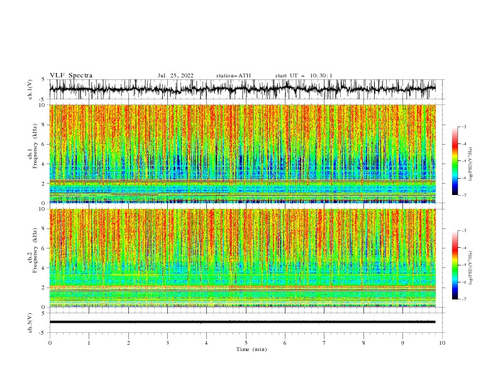Click the "ch.3(V)" axis label

point(30,323)
